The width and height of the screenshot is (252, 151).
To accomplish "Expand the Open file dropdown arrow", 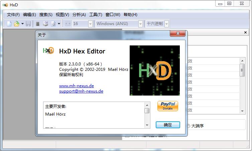I will tap(22, 24).
